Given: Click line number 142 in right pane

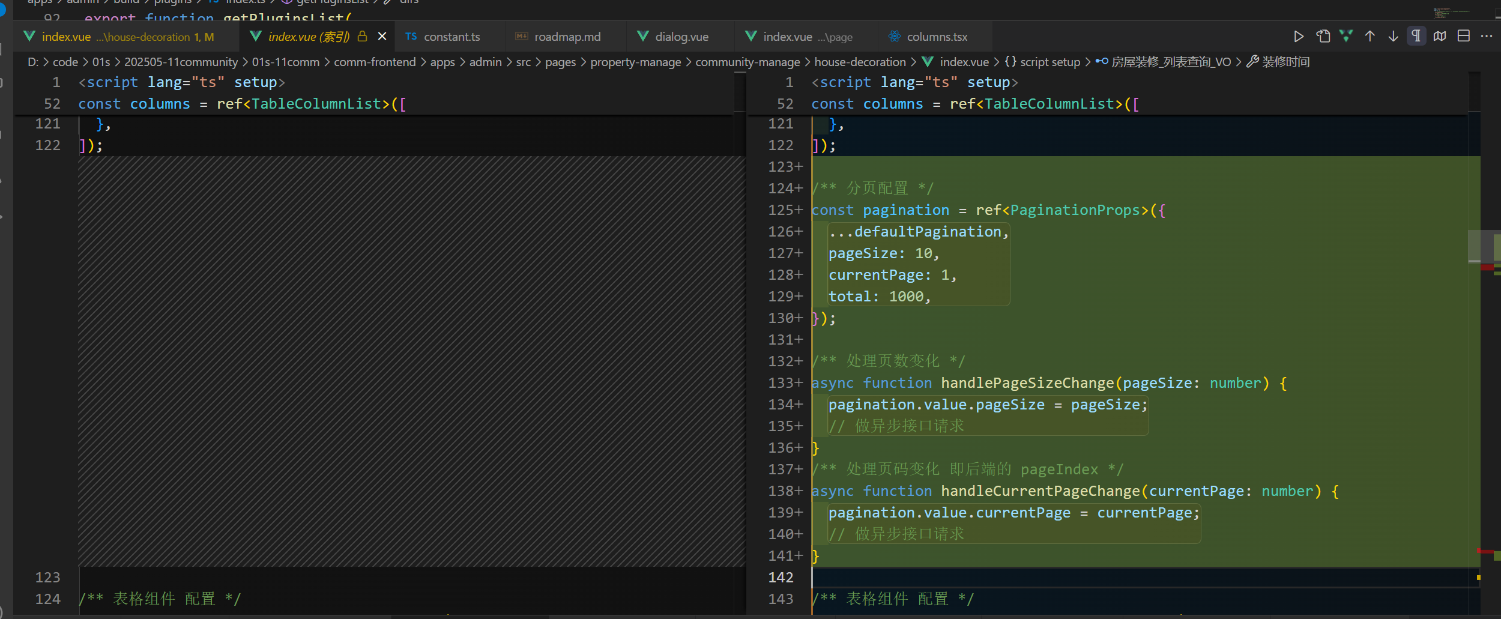Looking at the screenshot, I should pyautogui.click(x=781, y=577).
